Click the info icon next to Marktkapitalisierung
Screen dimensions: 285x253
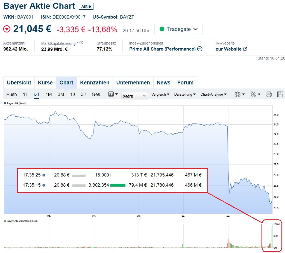[81, 42]
